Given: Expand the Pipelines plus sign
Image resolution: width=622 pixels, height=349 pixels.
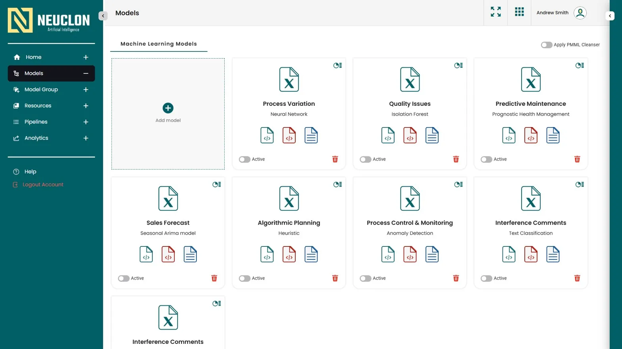Looking at the screenshot, I should point(86,122).
